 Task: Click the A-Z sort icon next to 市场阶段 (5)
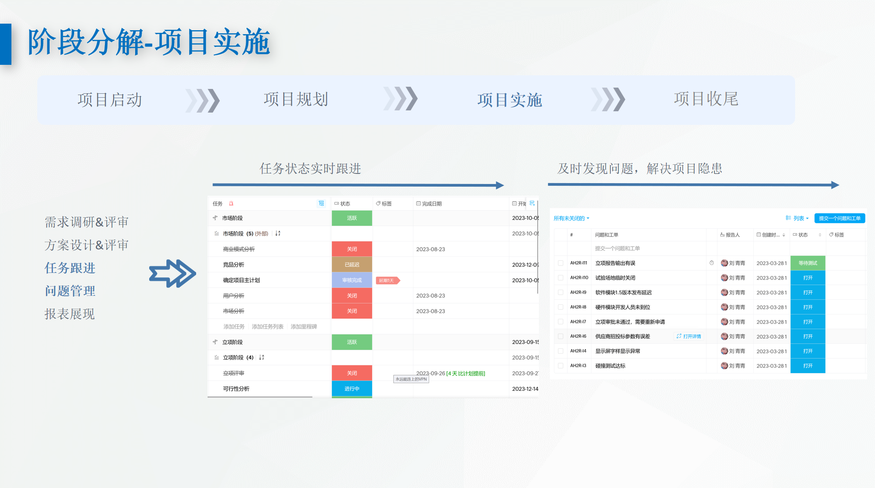click(278, 233)
